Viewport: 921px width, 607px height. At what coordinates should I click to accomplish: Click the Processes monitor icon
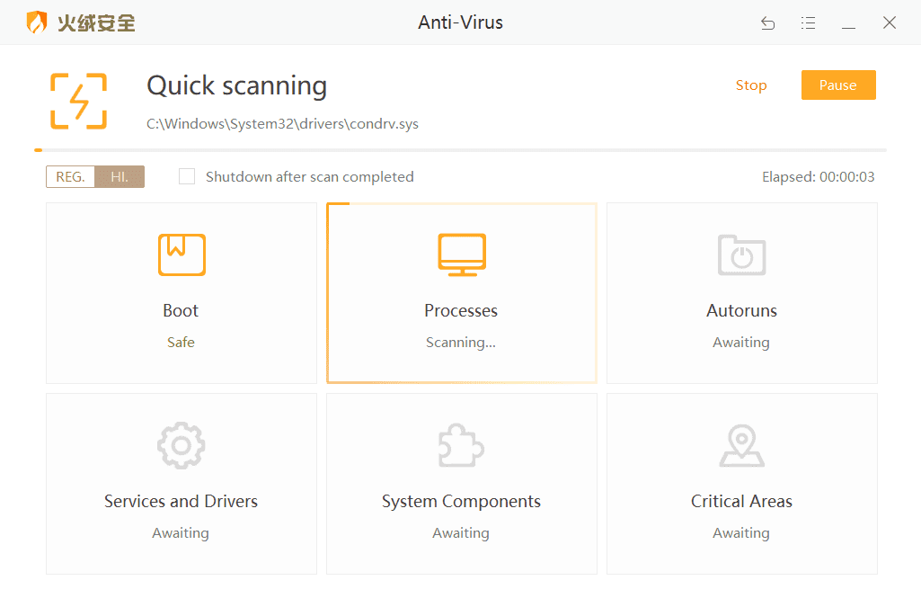point(462,254)
